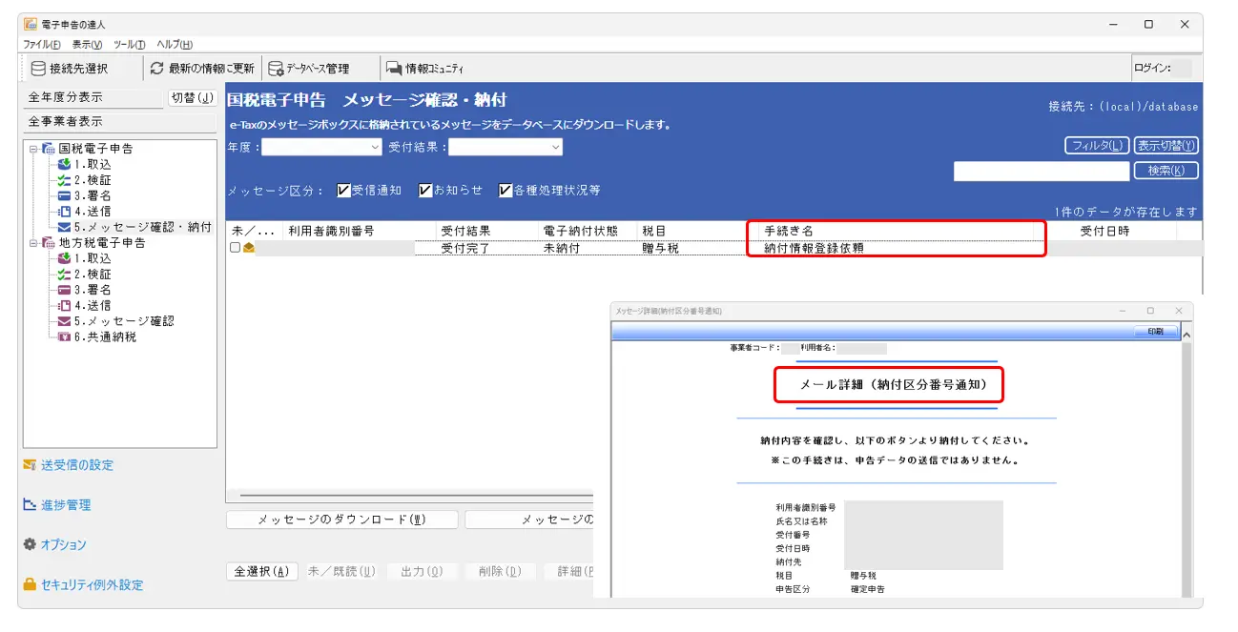The width and height of the screenshot is (1238, 632).
Task: Open the ツール(T) menu
Action: (x=129, y=45)
